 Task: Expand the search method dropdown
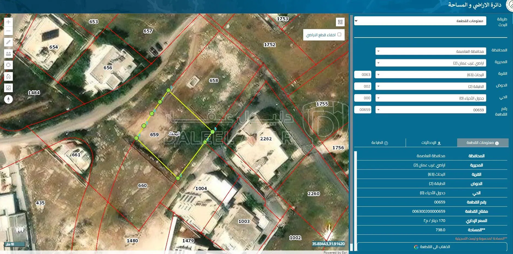pos(420,21)
